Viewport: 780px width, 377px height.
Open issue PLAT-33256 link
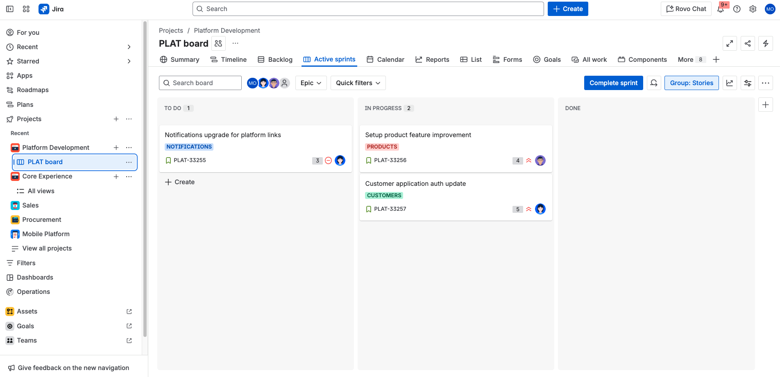point(390,160)
